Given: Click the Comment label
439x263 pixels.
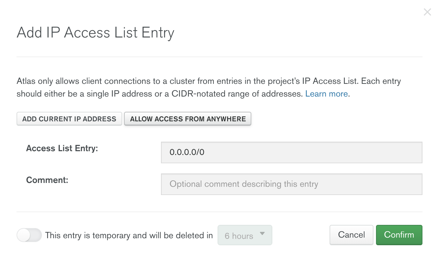Looking at the screenshot, I should pos(47,180).
